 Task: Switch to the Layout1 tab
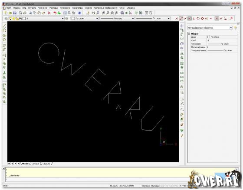click(x=35, y=163)
